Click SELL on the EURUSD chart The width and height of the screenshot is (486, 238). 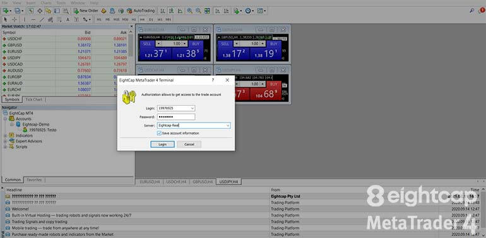[147, 44]
